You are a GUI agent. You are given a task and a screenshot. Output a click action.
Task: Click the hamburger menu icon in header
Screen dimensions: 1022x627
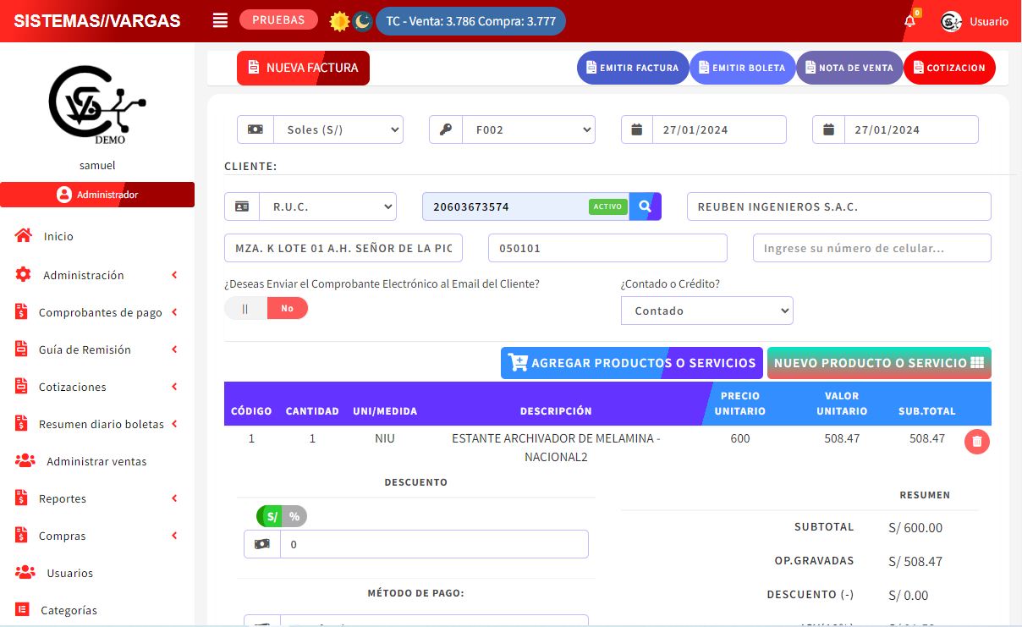click(x=220, y=21)
